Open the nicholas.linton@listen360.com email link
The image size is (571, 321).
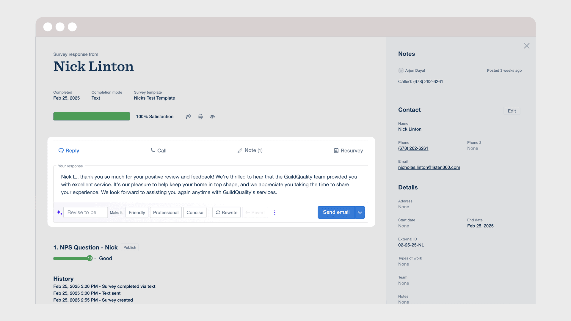tap(429, 167)
